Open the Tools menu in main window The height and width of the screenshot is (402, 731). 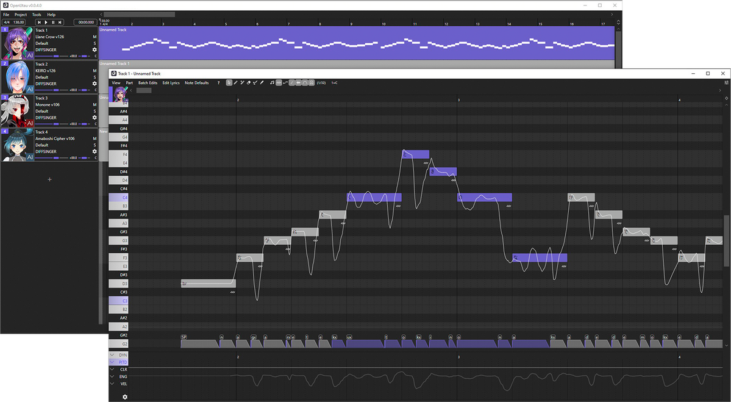(x=37, y=15)
